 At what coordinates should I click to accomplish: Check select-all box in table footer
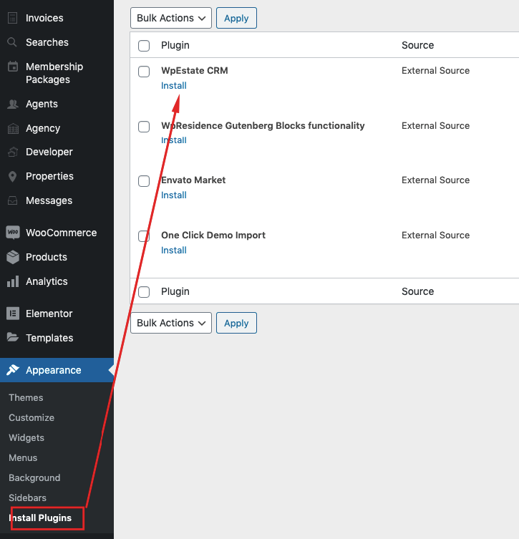(144, 292)
